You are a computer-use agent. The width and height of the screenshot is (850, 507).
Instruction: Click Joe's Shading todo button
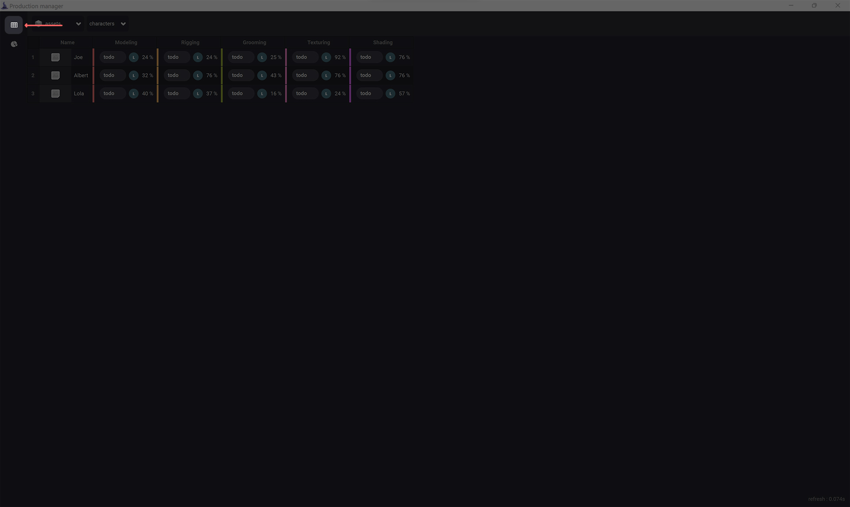tap(369, 57)
